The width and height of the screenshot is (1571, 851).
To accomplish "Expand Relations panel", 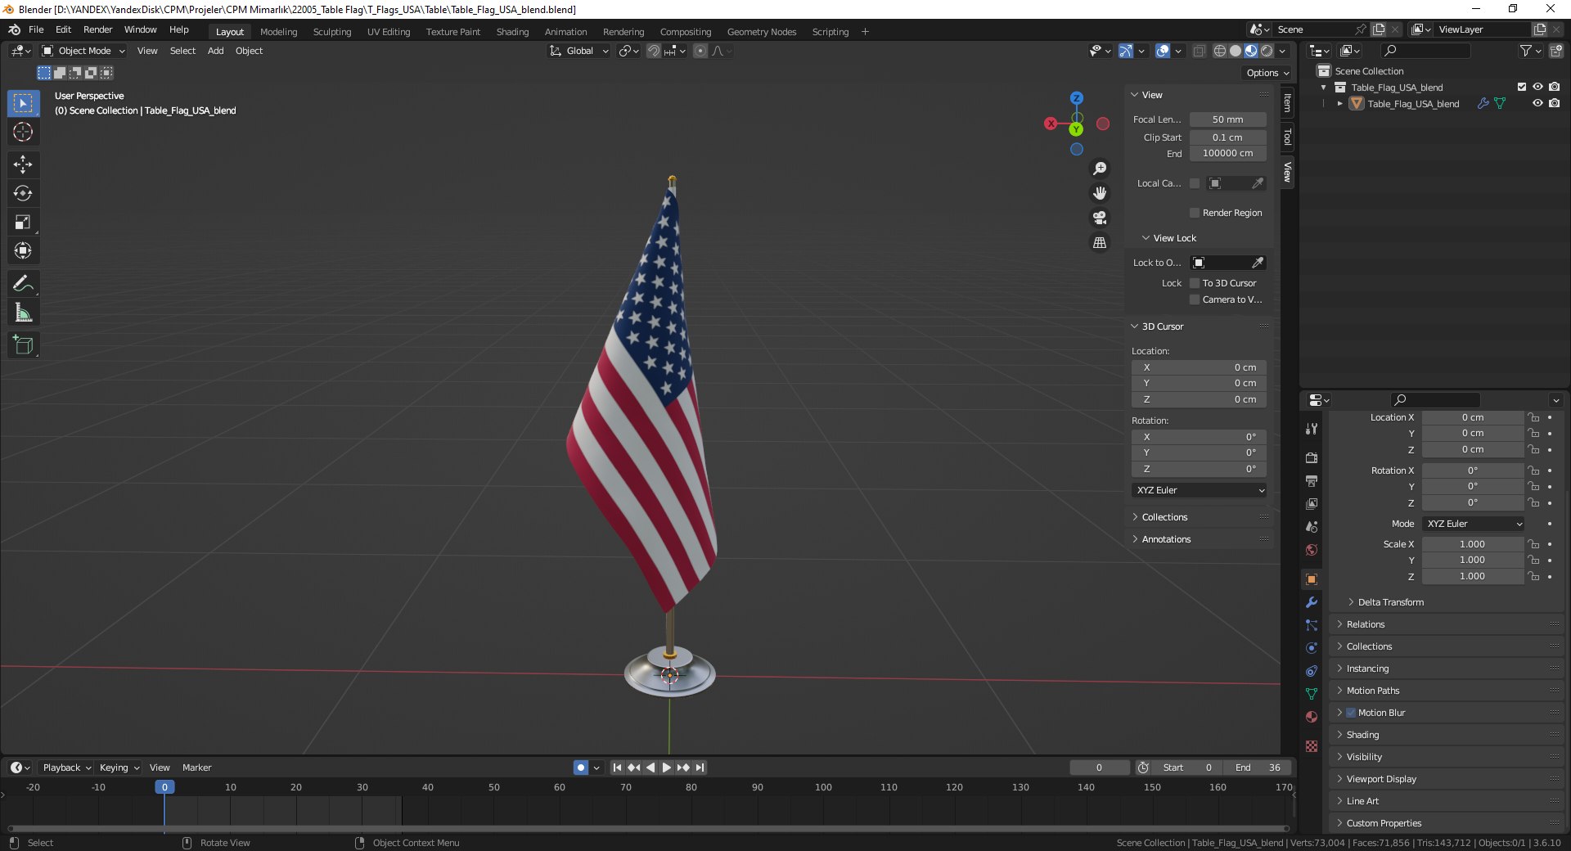I will [x=1366, y=624].
